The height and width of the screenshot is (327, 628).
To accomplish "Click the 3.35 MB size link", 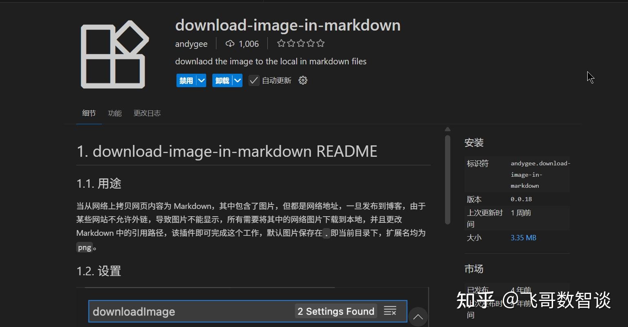I will tap(523, 237).
